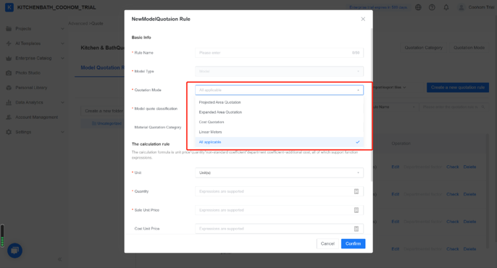The height and width of the screenshot is (268, 497).
Task: Open the Sale Unit Price calculator icon
Action: click(356, 210)
